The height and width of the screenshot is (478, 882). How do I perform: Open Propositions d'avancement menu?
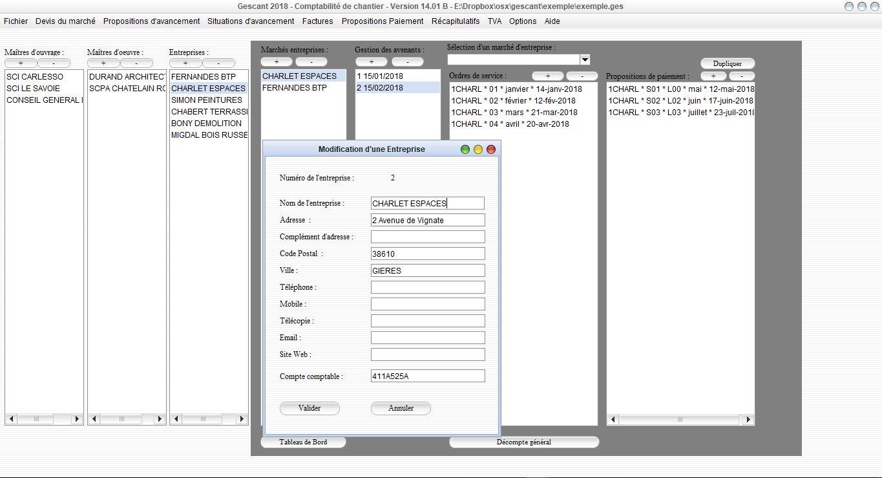(152, 21)
